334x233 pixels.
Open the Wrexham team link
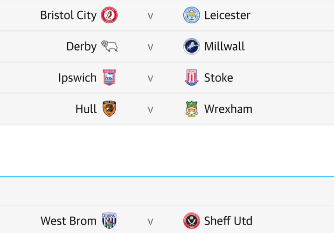228,109
